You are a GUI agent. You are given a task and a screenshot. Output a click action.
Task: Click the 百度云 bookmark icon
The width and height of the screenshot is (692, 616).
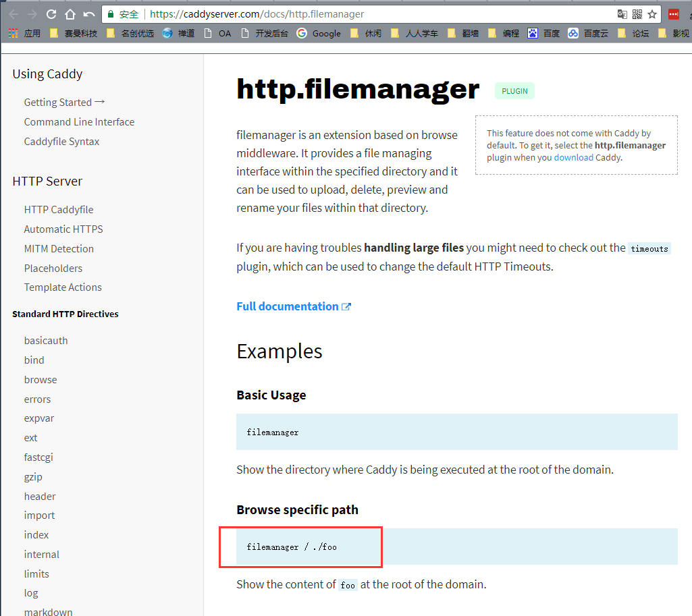point(573,32)
